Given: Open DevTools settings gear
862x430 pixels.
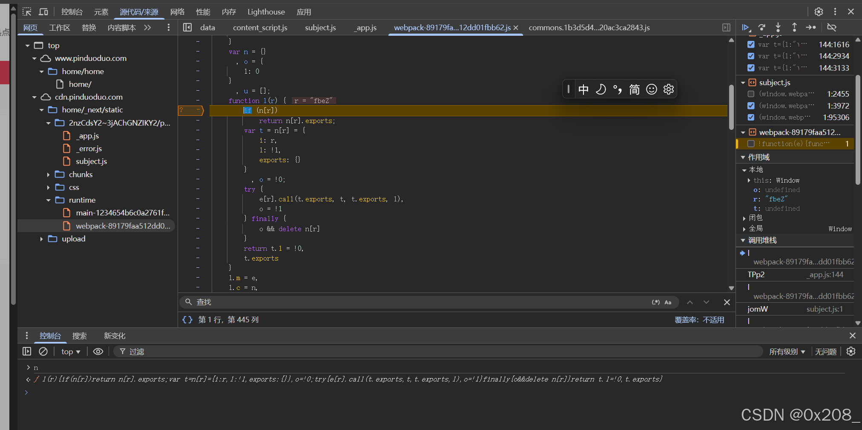Looking at the screenshot, I should (819, 11).
